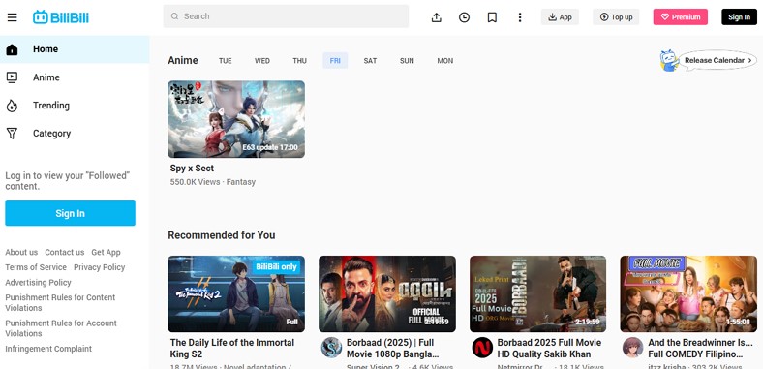Switch to the SUN anime tab
This screenshot has height=369, width=763.
[x=407, y=61]
